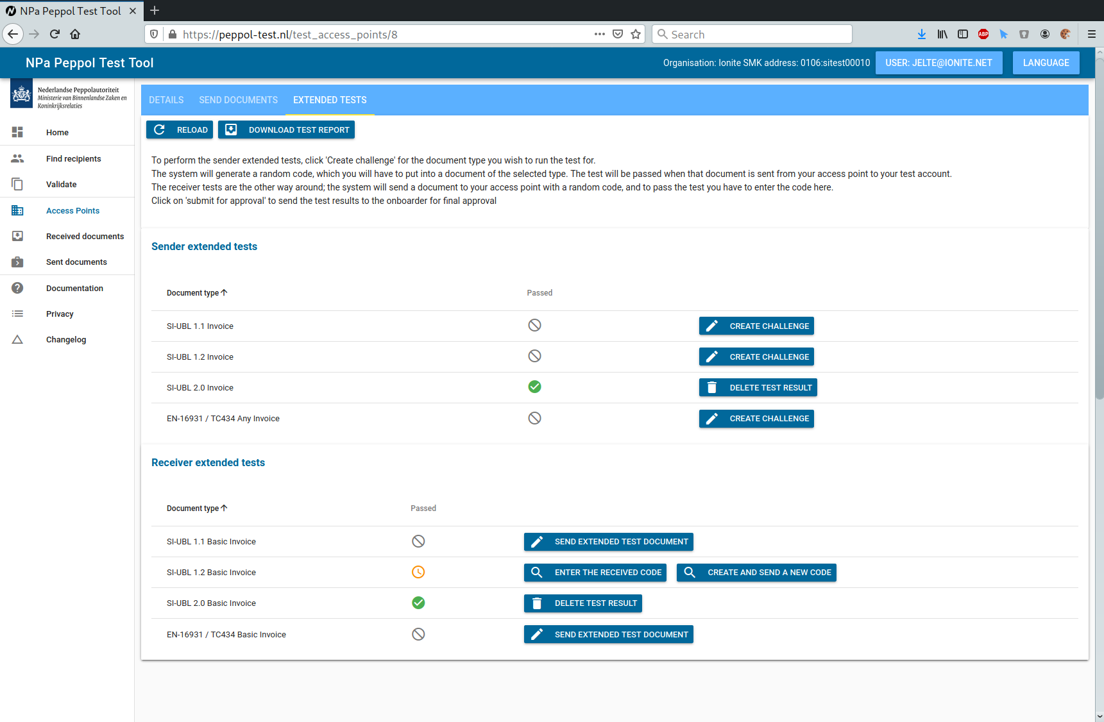1104x722 pixels.
Task: Reload the page with browser refresh icon
Action: (x=55, y=34)
